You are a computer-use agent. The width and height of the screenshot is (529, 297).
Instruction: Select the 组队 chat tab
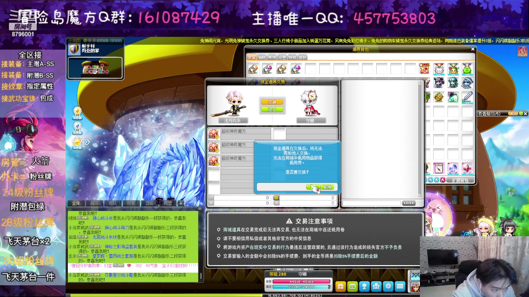[113, 203]
